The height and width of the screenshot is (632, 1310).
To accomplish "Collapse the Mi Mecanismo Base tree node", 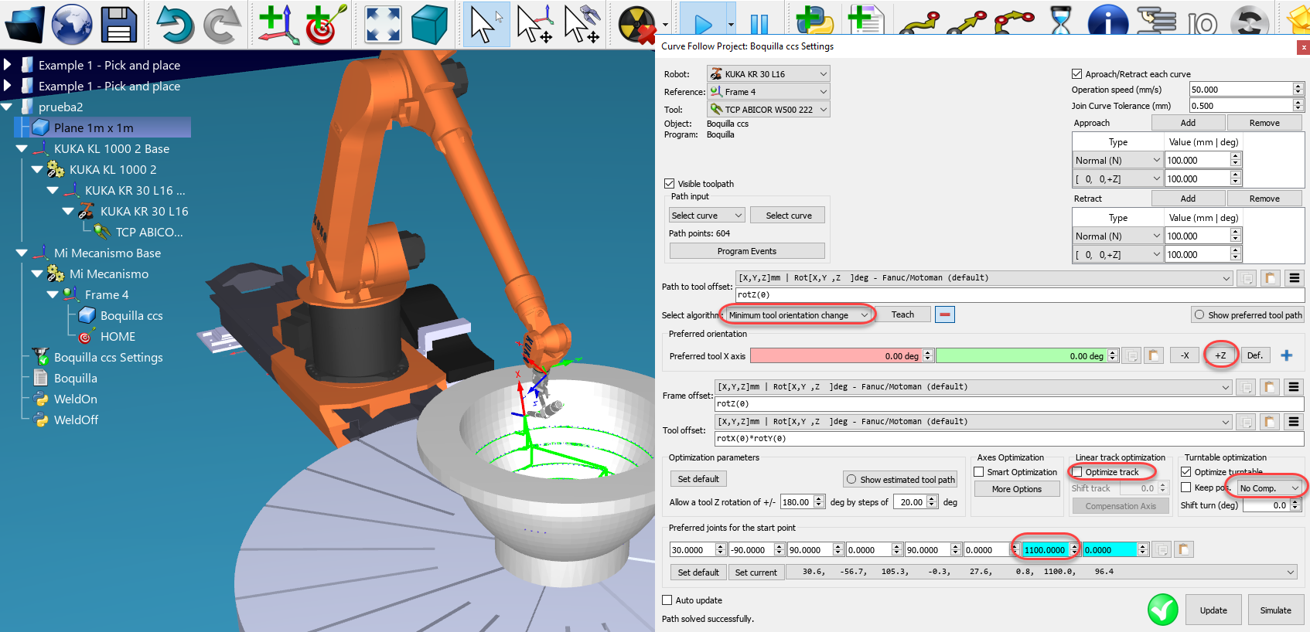I will 22,253.
